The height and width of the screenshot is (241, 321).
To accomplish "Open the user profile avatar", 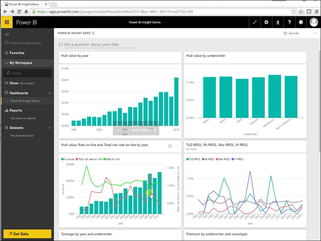I will [x=313, y=22].
